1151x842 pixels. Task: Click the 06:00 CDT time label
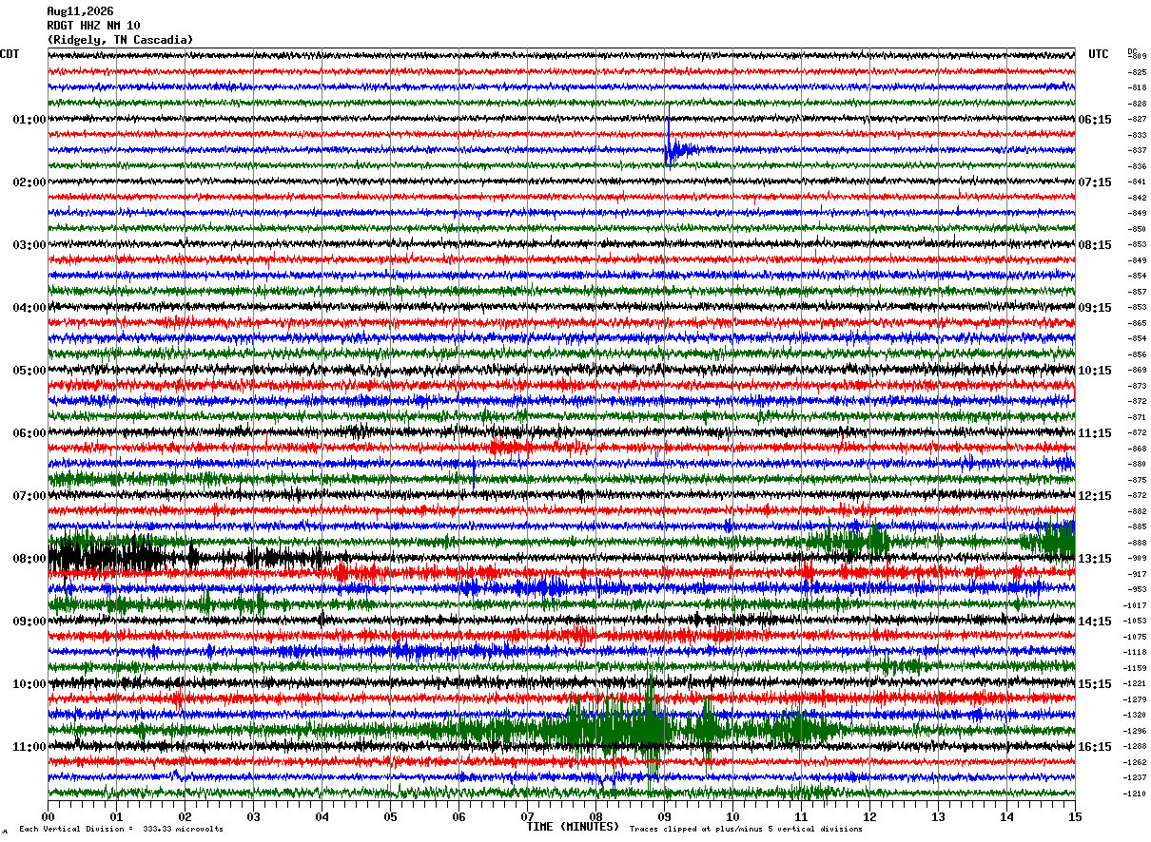pyautogui.click(x=29, y=433)
